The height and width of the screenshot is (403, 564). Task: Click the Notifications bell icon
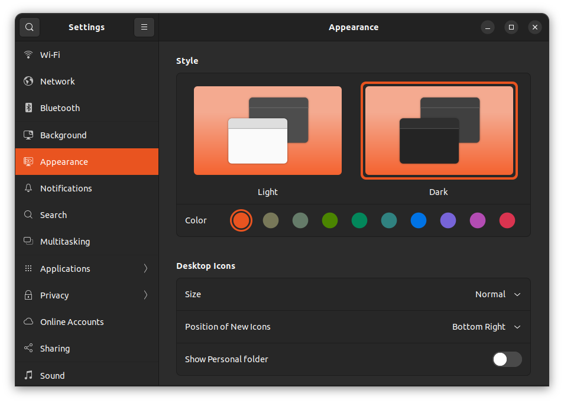pos(28,188)
